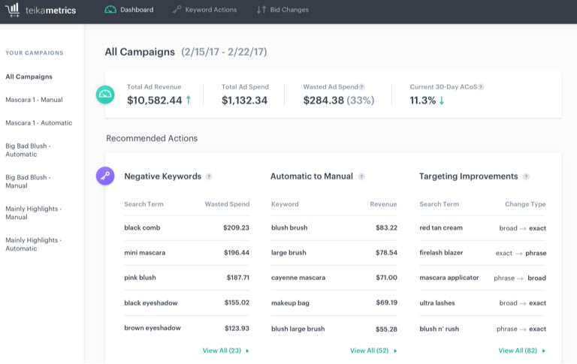The height and width of the screenshot is (364, 577).
Task: Select the "blush n' rush" search term
Action: [440, 329]
